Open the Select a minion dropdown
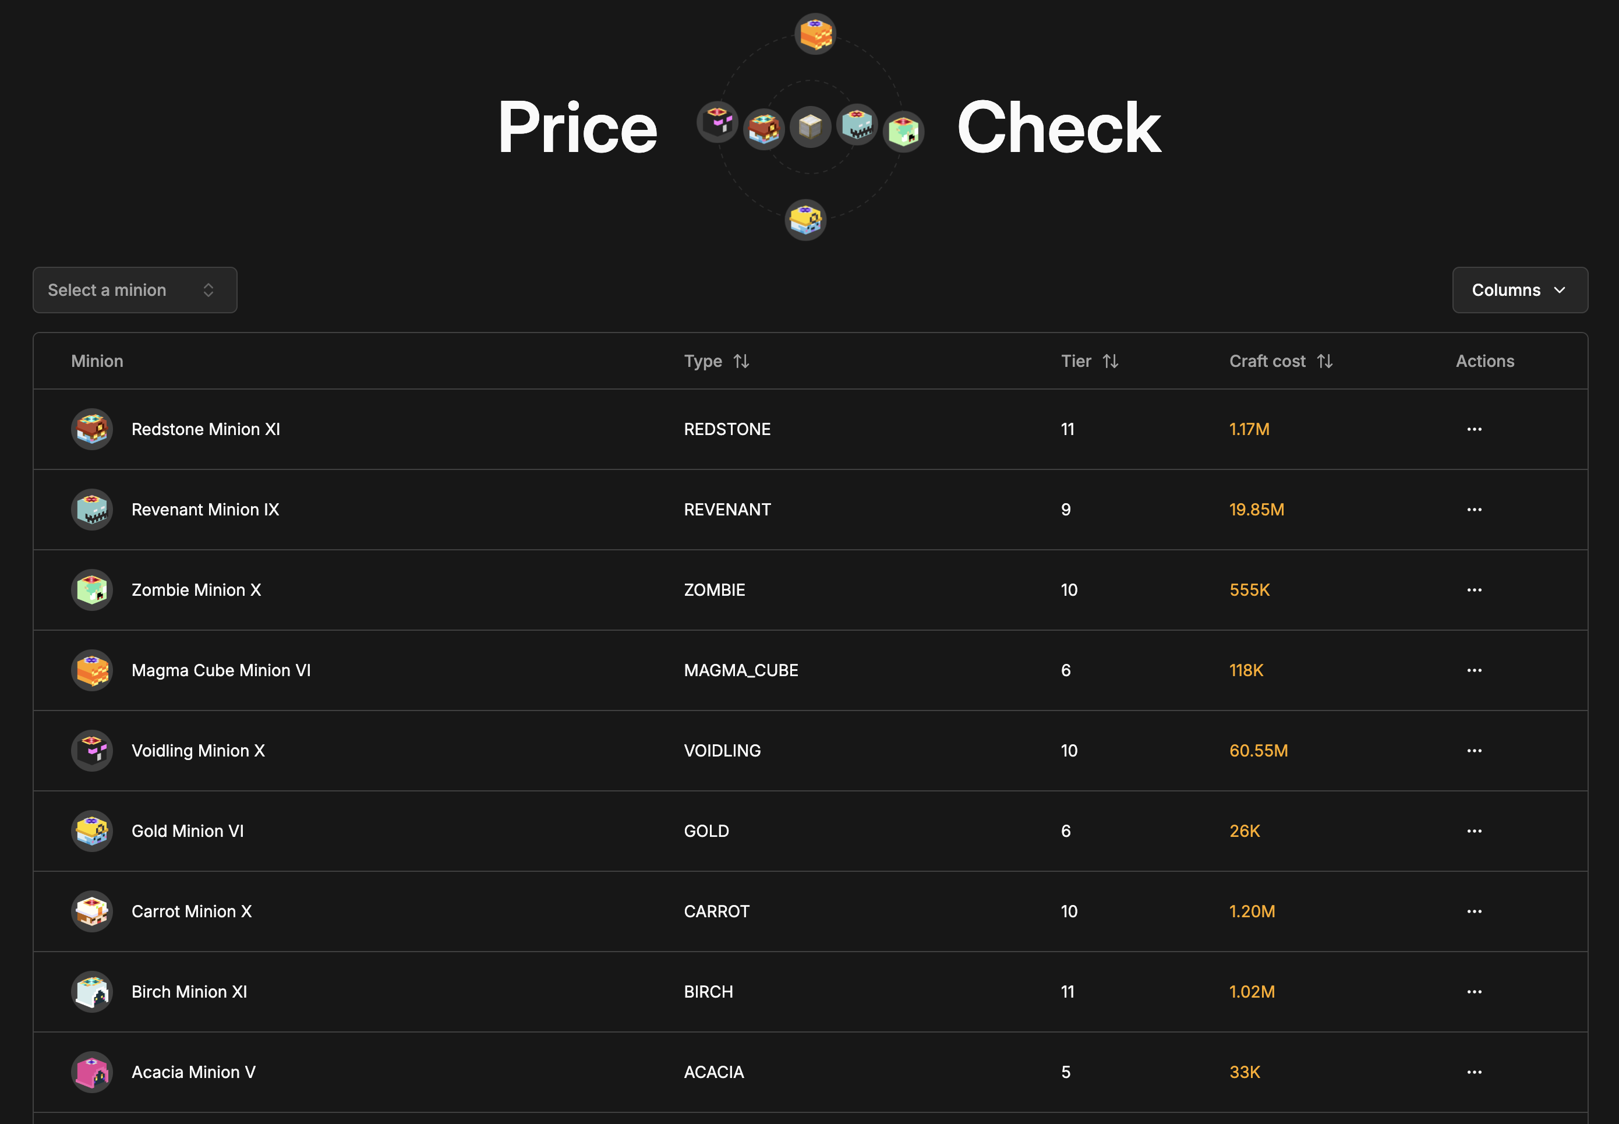The image size is (1619, 1124). pyautogui.click(x=135, y=289)
